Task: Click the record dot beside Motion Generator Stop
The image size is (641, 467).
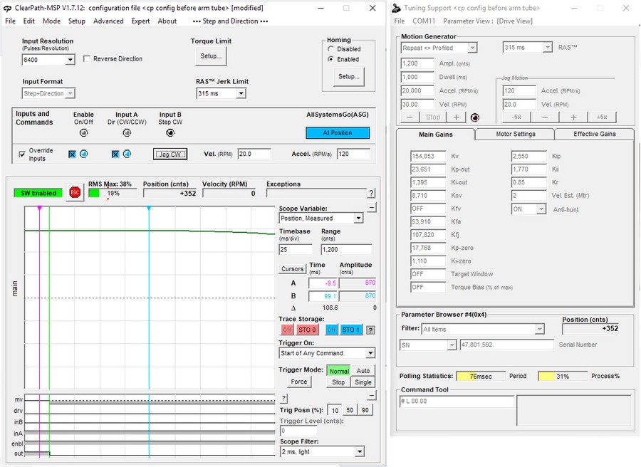Action: (475, 117)
